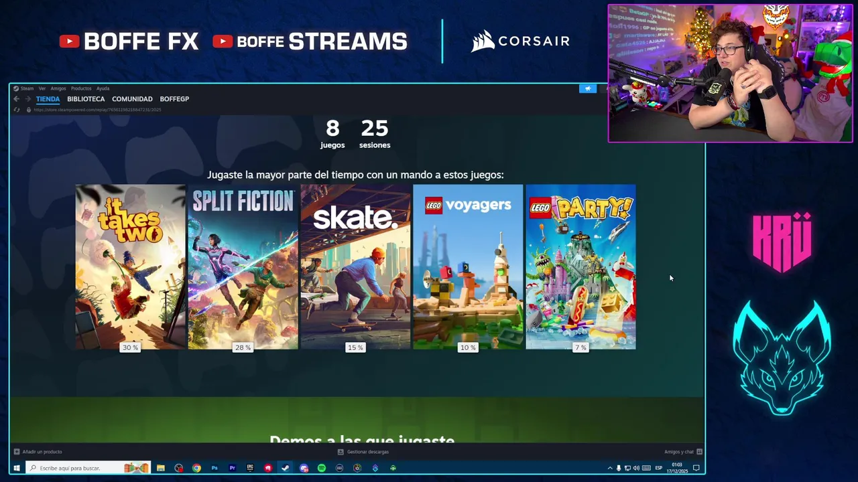This screenshot has height=482, width=858.
Task: Open the Ayuda menu
Action: tap(103, 88)
